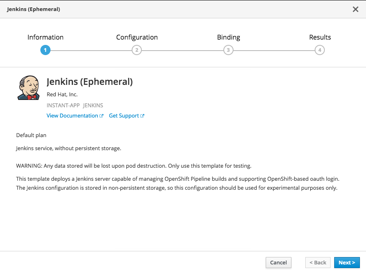Select step 4 Results circle
Viewport: 366px width, 275px height.
click(x=320, y=50)
